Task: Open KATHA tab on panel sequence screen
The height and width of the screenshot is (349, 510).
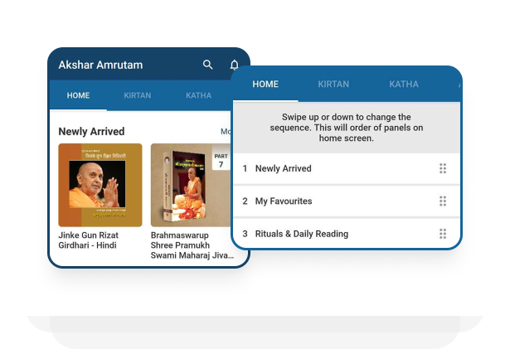Action: tap(404, 85)
